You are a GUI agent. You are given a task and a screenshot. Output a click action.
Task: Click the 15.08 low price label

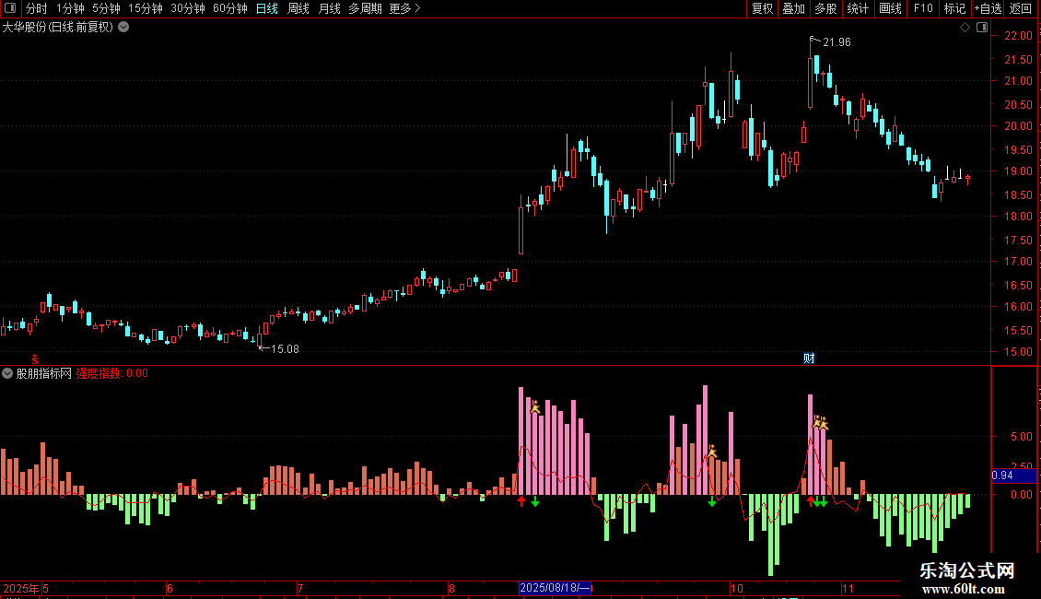click(285, 349)
